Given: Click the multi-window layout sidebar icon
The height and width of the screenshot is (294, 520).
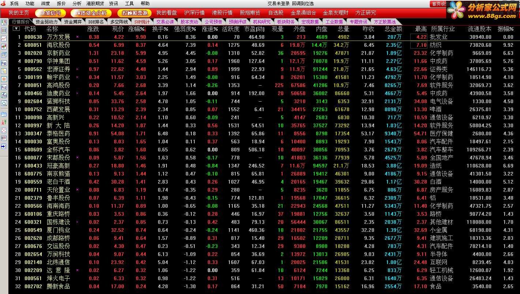Looking at the screenshot, I should [4, 55].
